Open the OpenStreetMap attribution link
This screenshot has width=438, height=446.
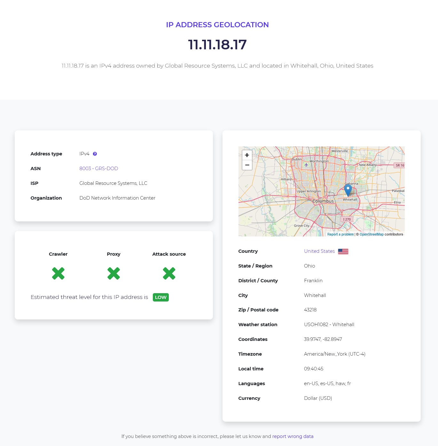[372, 234]
